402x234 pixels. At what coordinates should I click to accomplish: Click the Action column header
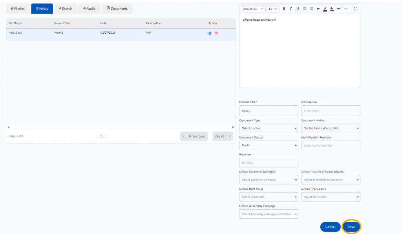tap(212, 23)
